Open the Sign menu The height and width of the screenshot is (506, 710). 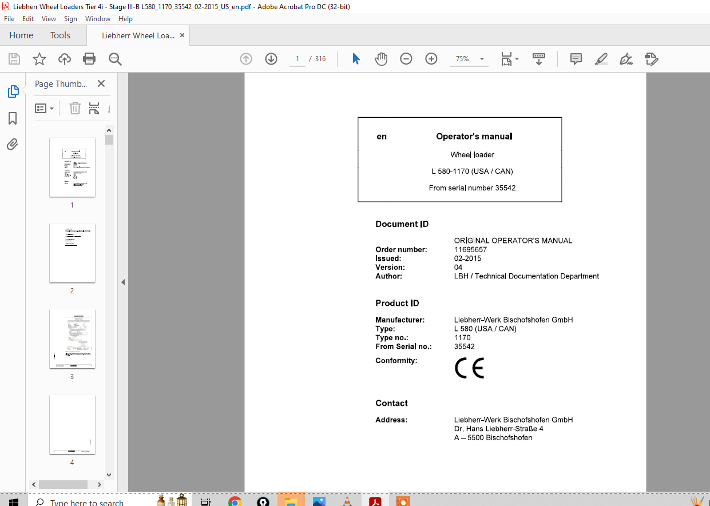70,19
